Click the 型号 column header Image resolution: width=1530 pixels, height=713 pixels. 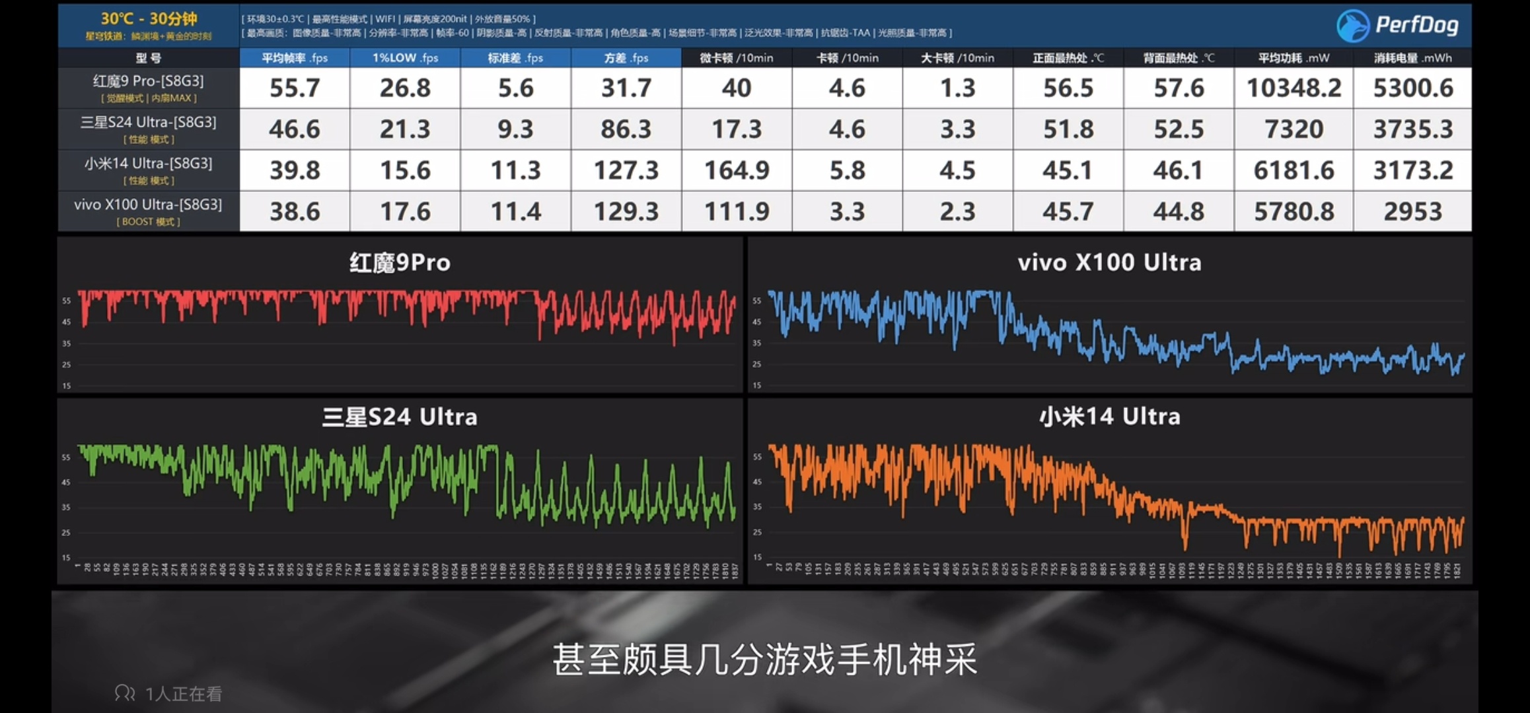(149, 57)
